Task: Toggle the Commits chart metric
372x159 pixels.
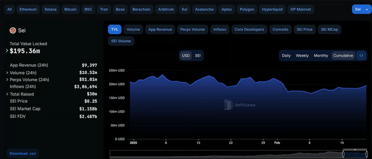Action: pos(280,29)
